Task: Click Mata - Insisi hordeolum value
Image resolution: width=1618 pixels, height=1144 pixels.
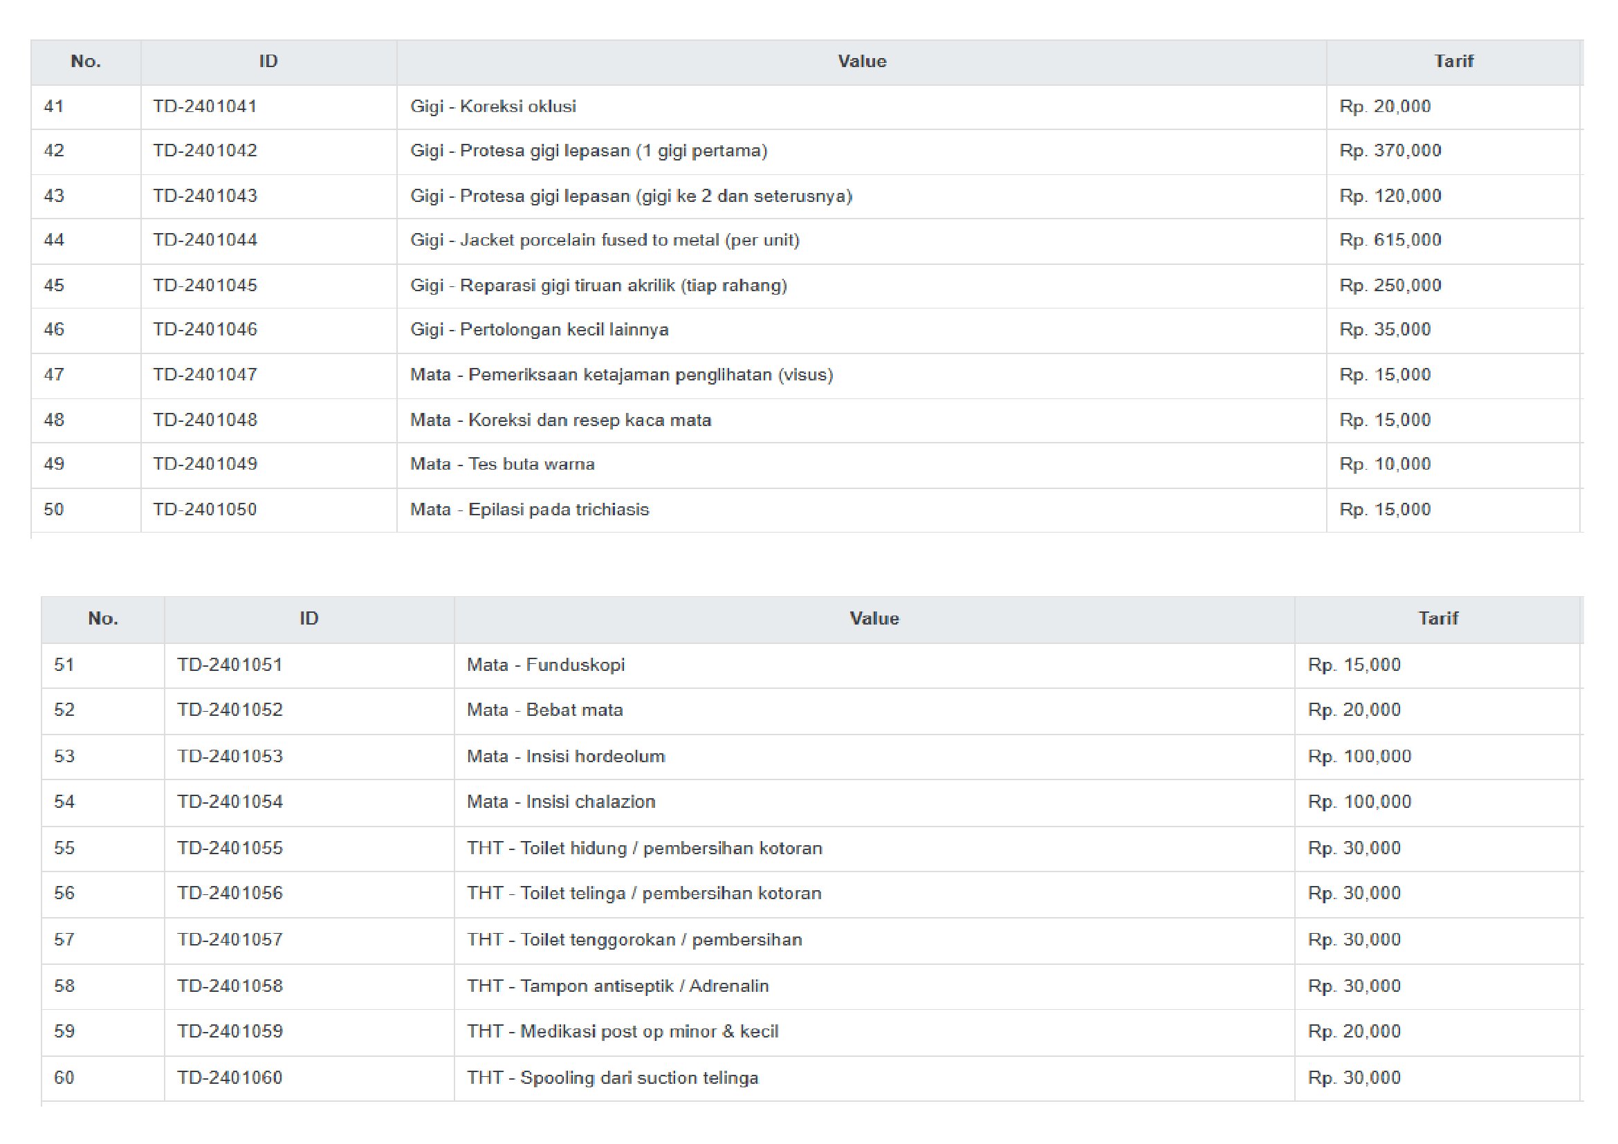Action: click(x=566, y=757)
